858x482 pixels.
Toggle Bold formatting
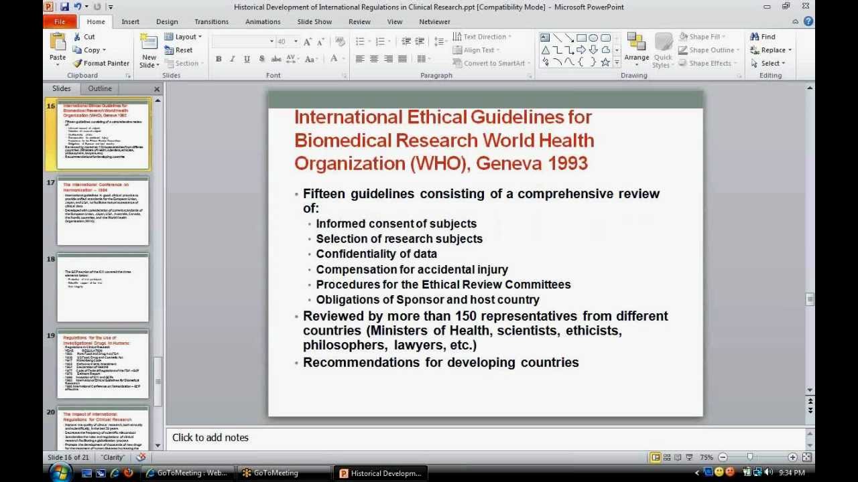tap(219, 59)
